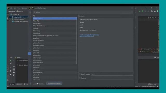The height and width of the screenshot is (93, 166).
Task: Click the print icon in Run panel
Action: (14, 72)
